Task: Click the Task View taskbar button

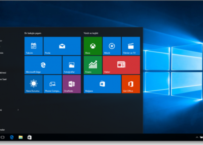Action: (x=3, y=137)
